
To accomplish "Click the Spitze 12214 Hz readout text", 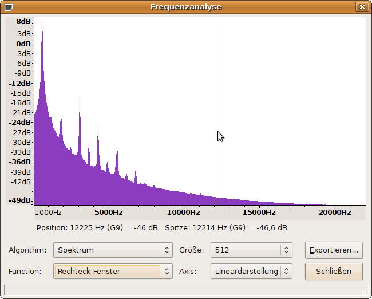I will (226, 228).
